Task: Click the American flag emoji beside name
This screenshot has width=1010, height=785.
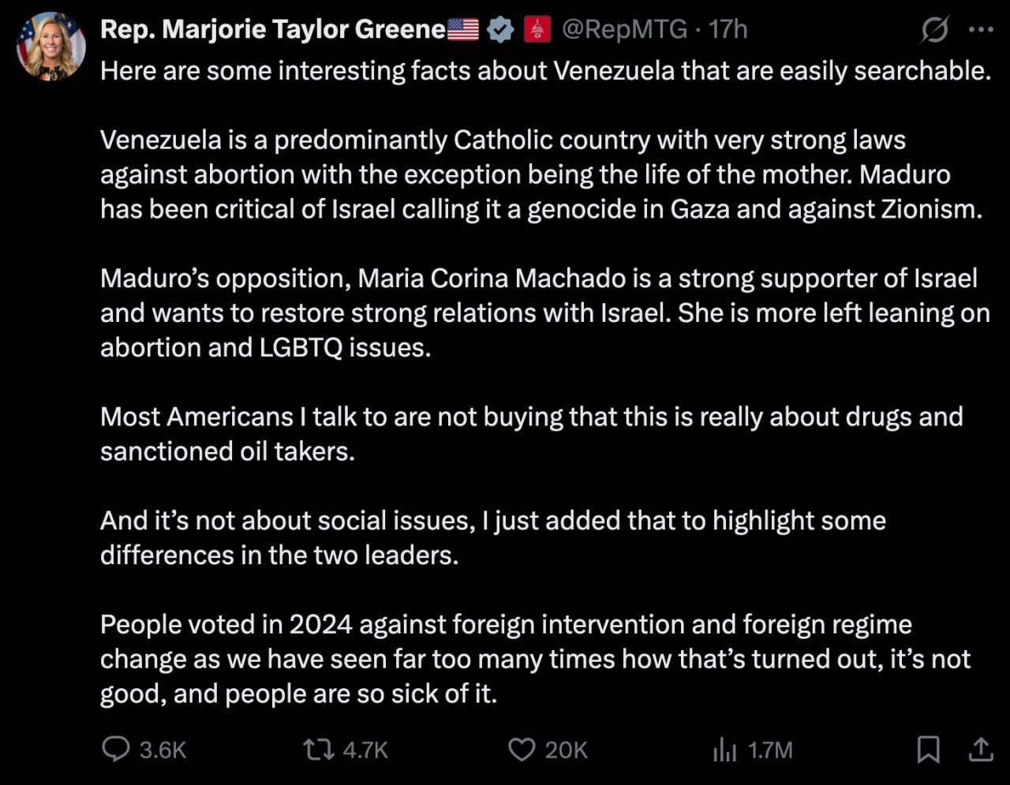Action: tap(463, 30)
